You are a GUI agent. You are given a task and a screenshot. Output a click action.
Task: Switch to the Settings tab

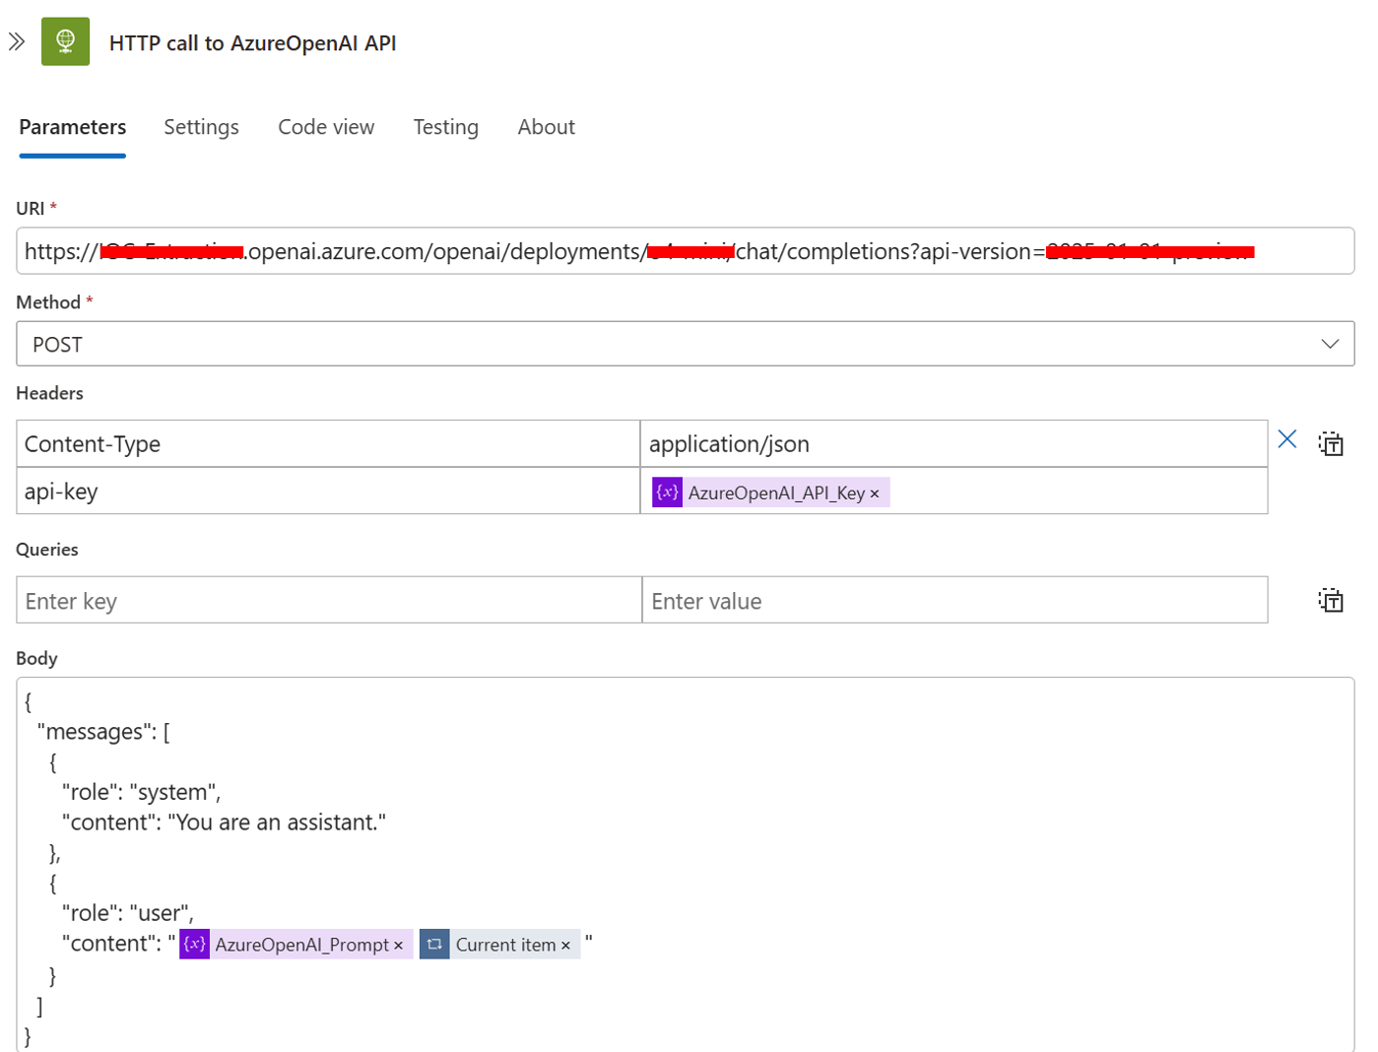(x=201, y=127)
